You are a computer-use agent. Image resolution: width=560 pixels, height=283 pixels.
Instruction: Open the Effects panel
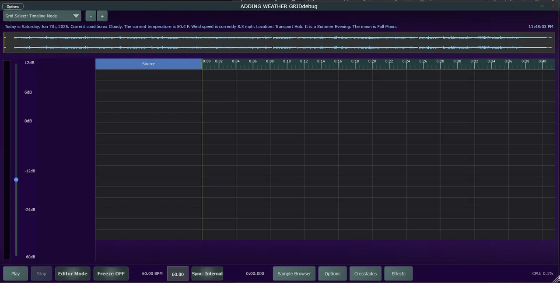[398, 274]
